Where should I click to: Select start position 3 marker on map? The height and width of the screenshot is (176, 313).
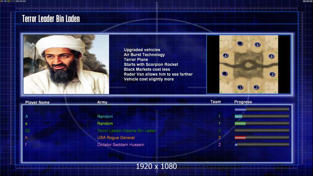(x=272, y=74)
